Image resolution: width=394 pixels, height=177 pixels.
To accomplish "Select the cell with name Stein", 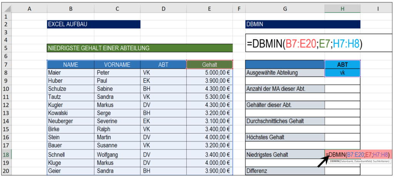I will [x=71, y=137].
